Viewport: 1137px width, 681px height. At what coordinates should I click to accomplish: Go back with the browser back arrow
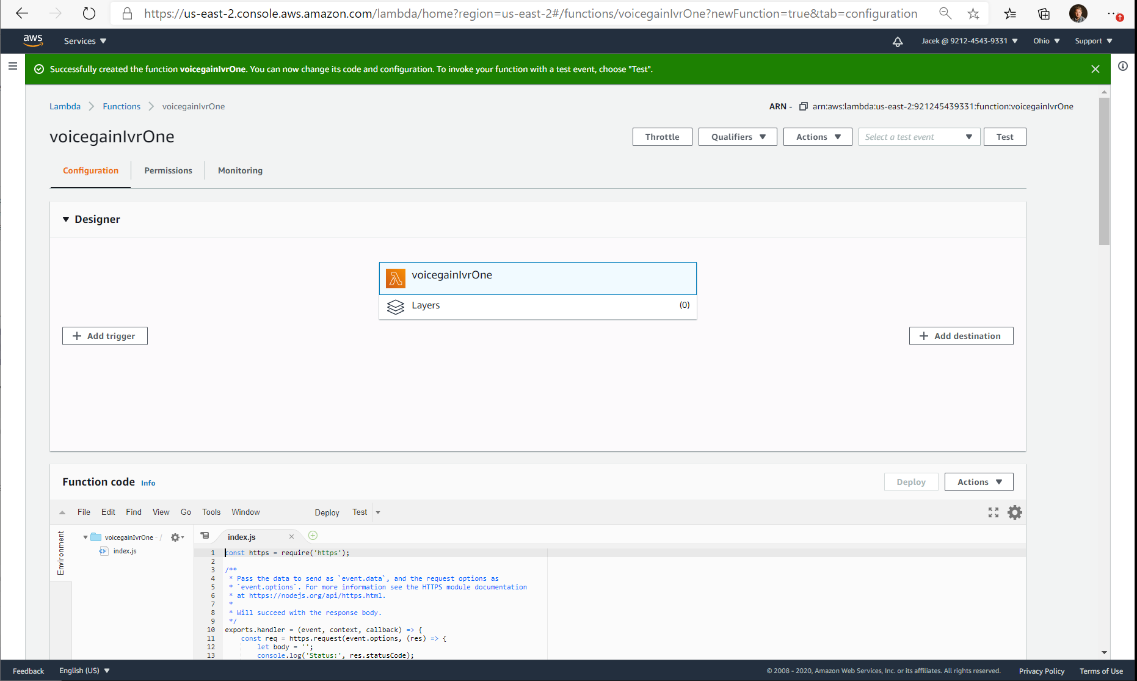point(22,13)
